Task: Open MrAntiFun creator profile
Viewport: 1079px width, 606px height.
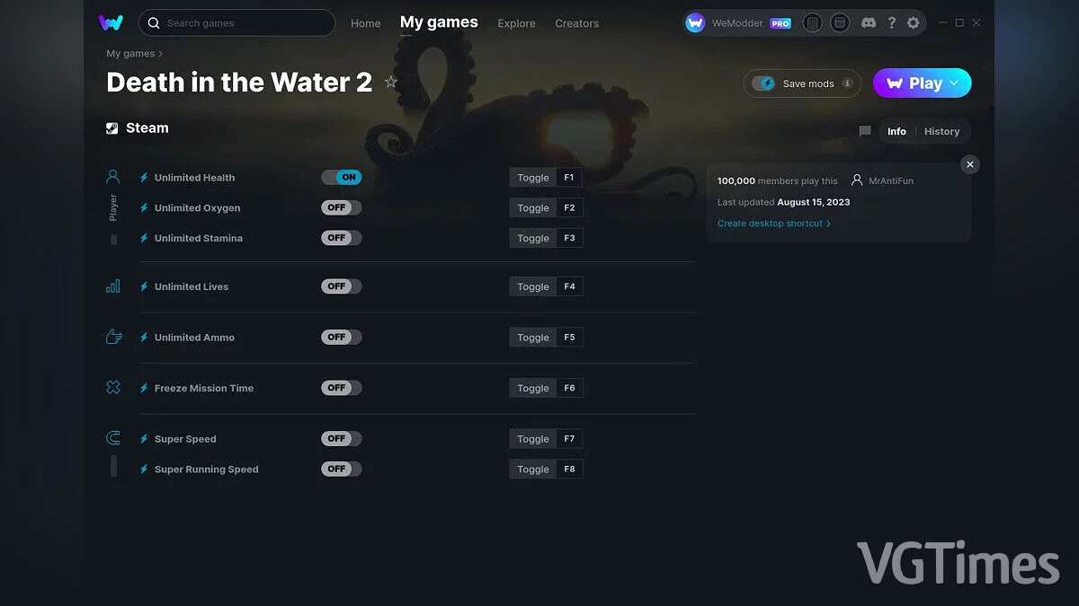Action: point(882,180)
